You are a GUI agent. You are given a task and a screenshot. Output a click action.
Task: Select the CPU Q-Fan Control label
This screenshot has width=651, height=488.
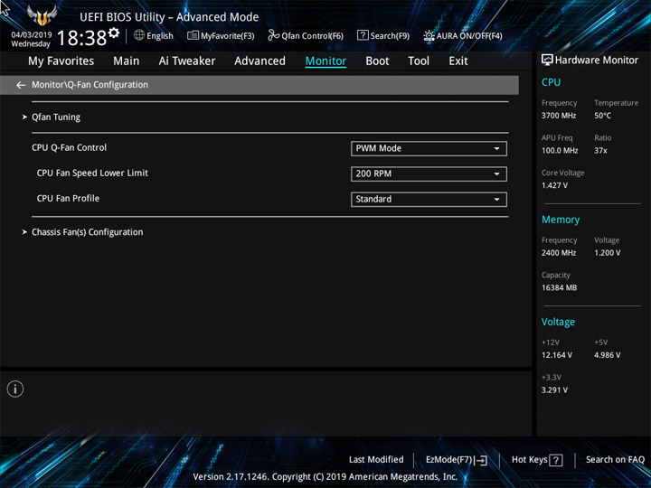click(69, 147)
